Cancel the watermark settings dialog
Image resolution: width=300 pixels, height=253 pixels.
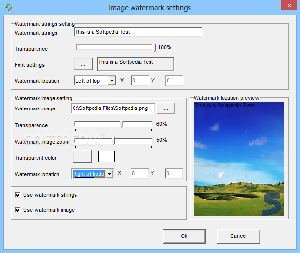[x=239, y=236]
